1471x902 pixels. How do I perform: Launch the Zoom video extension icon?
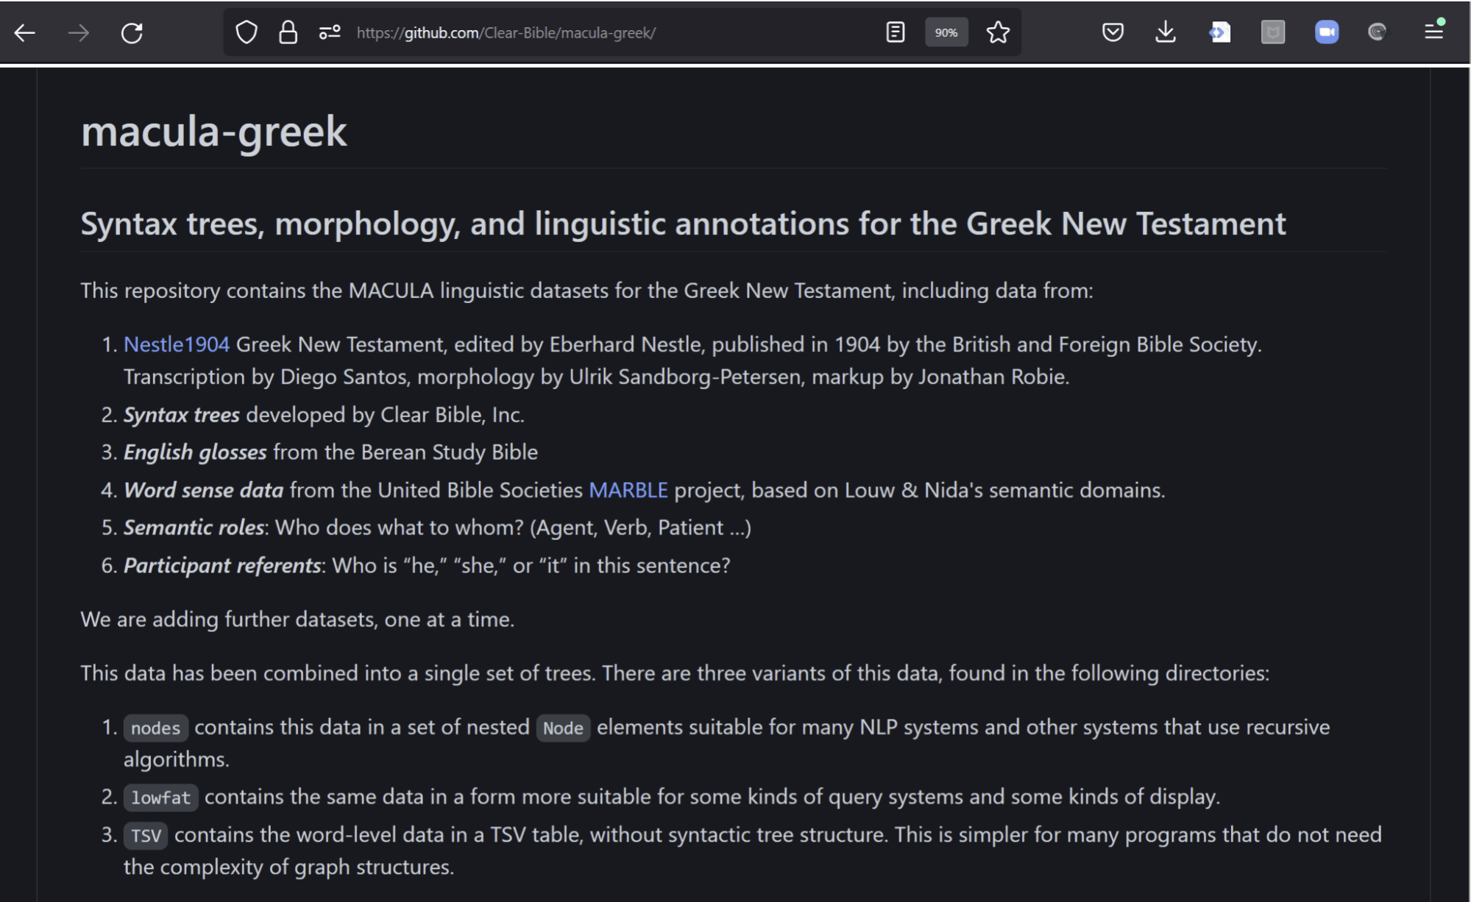coord(1328,32)
